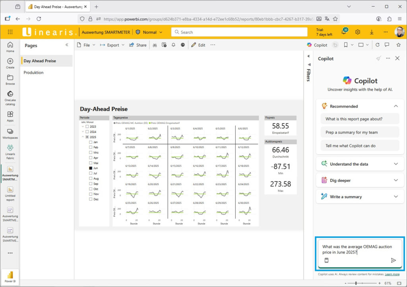The height and width of the screenshot is (287, 407).
Task: Select the Jan month checkbox
Action: click(91, 142)
